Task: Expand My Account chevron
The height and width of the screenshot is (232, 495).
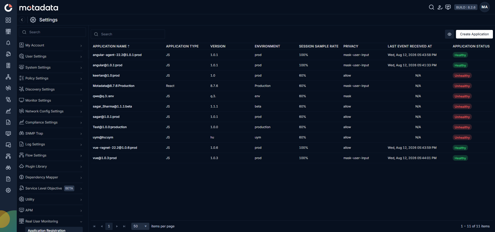Action: 81,46
